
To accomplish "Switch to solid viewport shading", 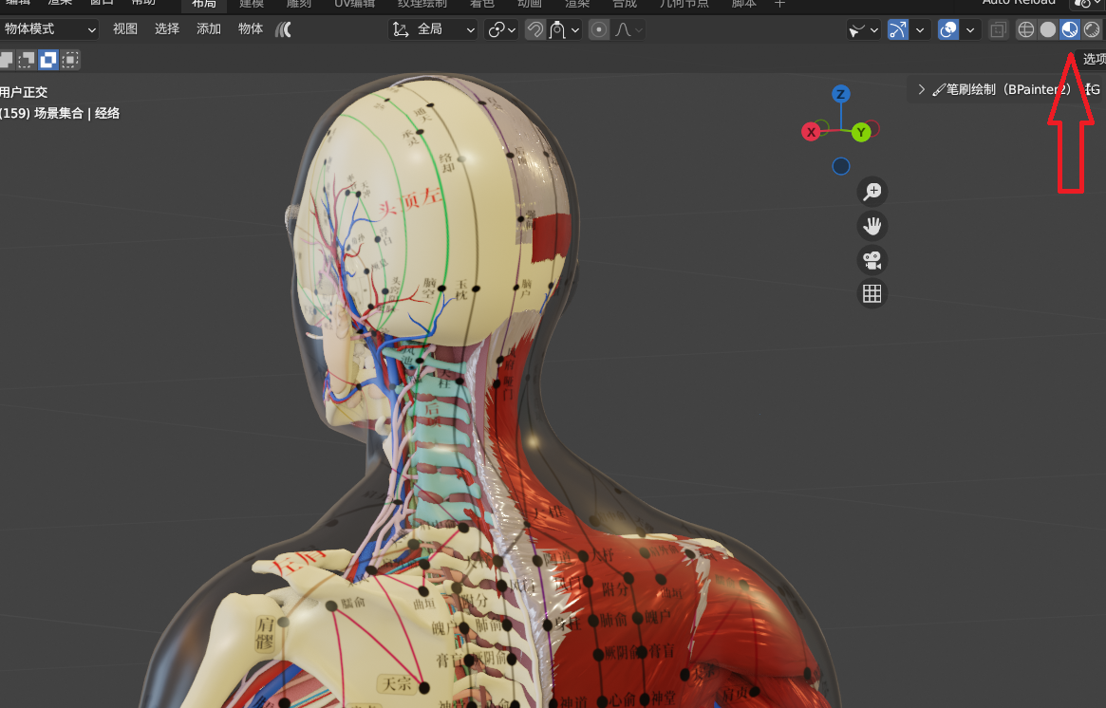I will (x=1048, y=29).
